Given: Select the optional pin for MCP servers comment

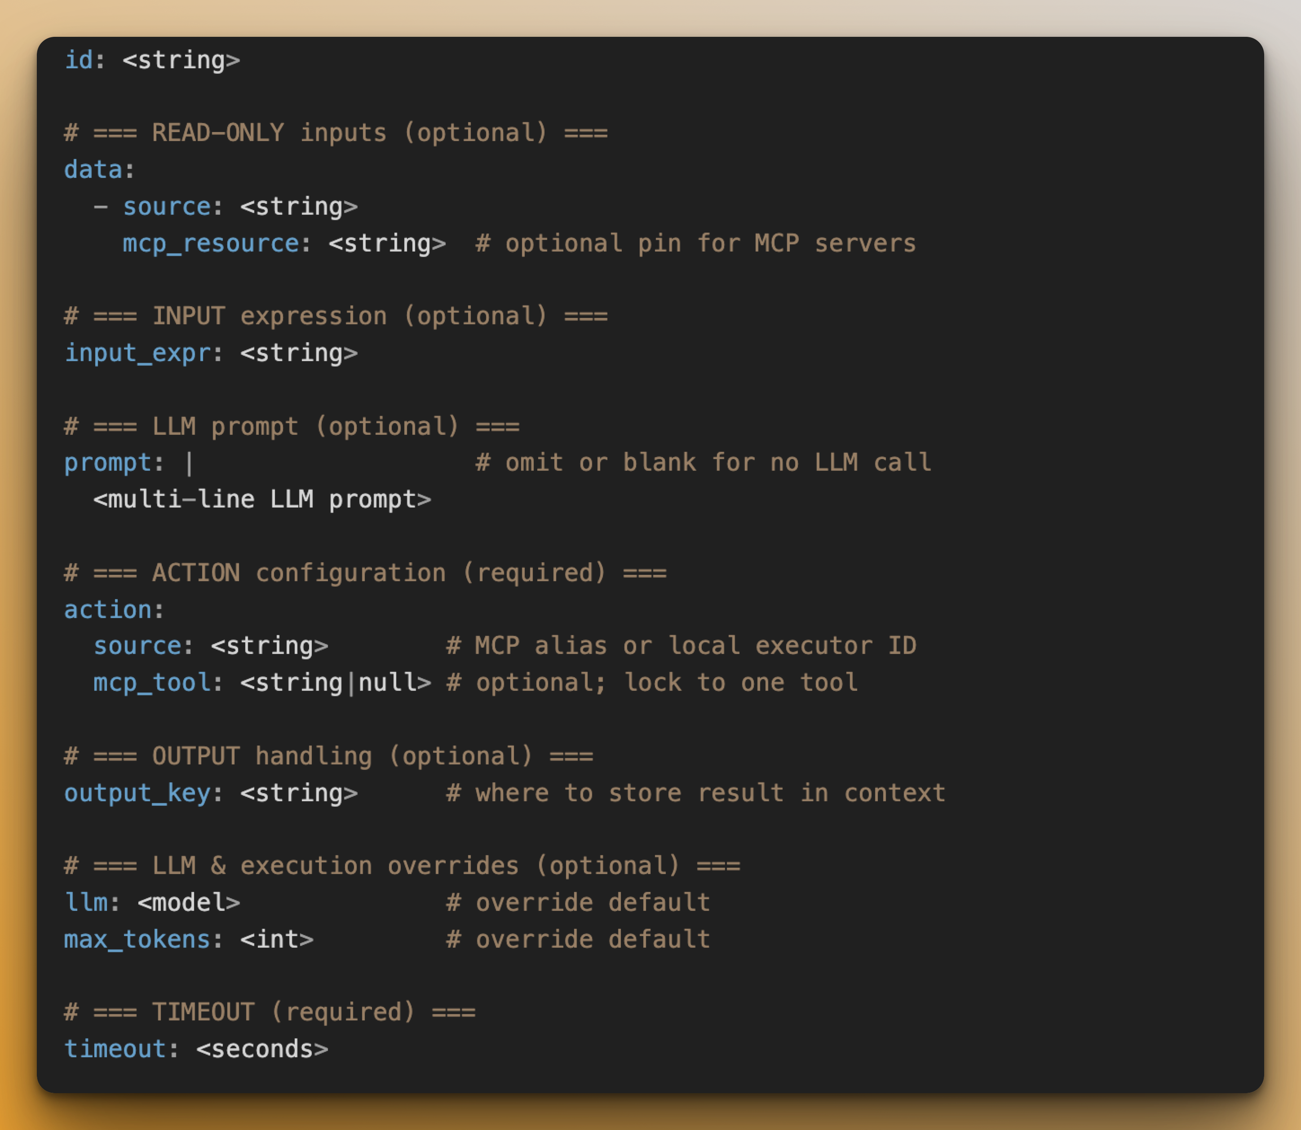Looking at the screenshot, I should click(x=695, y=244).
